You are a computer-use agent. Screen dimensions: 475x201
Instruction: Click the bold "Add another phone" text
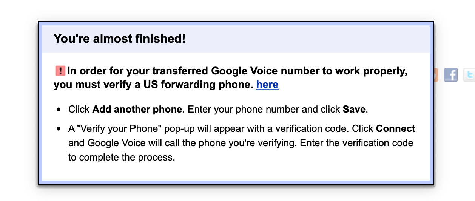coord(137,110)
